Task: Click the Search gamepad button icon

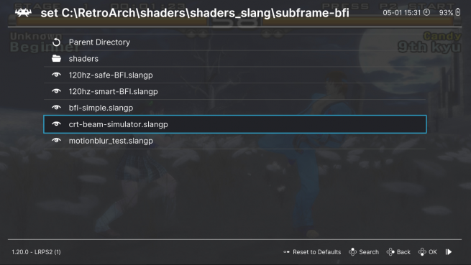Action: (x=352, y=252)
